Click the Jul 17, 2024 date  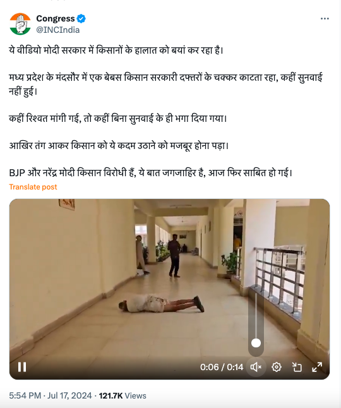[x=69, y=395]
